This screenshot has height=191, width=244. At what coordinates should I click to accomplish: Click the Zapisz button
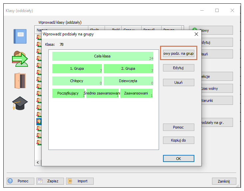pos(50,181)
